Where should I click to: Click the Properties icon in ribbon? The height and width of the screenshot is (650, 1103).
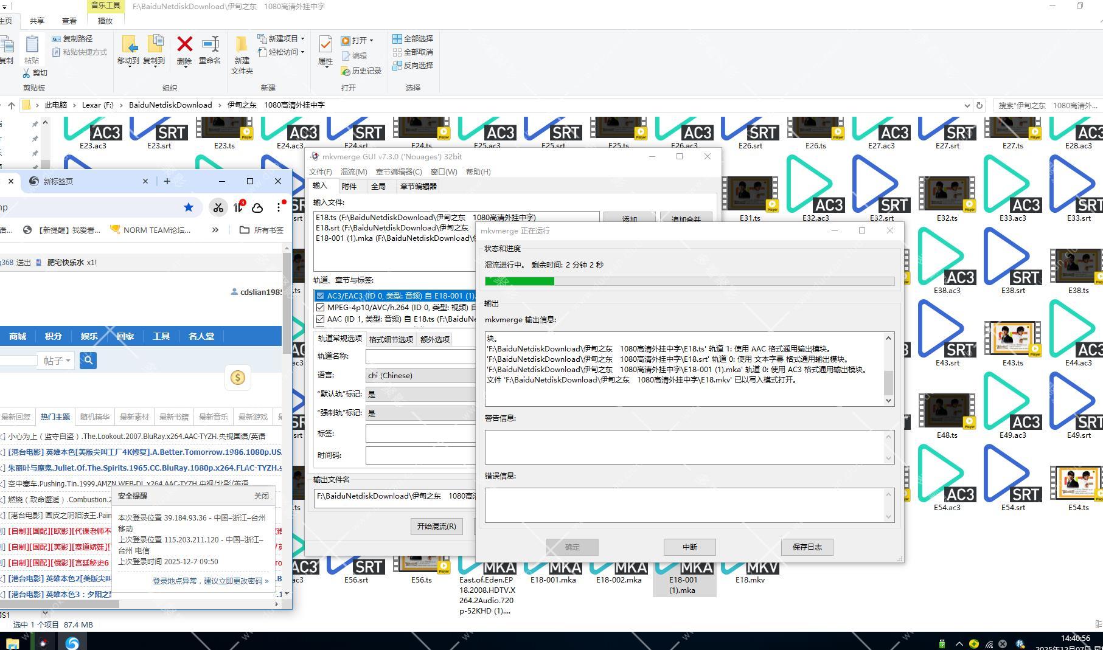[x=325, y=45]
